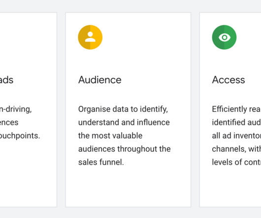Click the 'ences' text in left card

(x=9, y=122)
